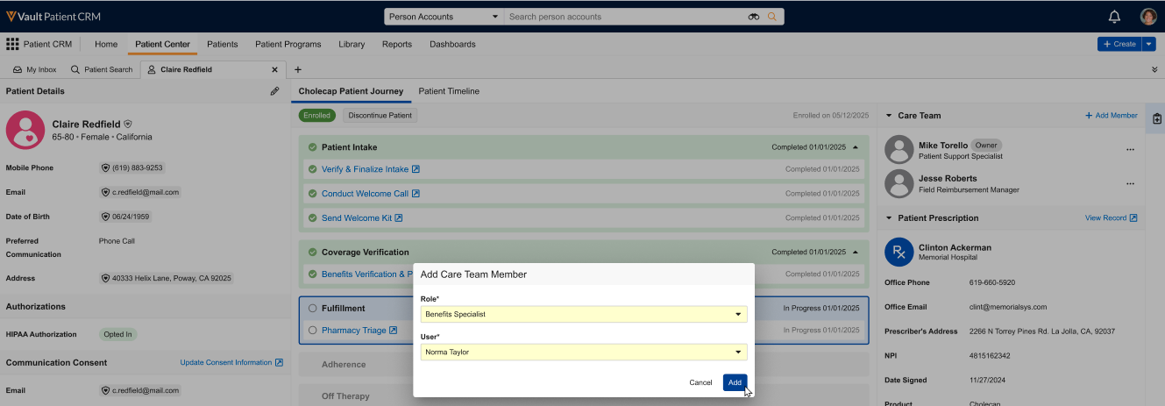Viewport: 1165px width, 406px height.
Task: Toggle the Pharmacy Triage step circle
Action: tap(312, 331)
